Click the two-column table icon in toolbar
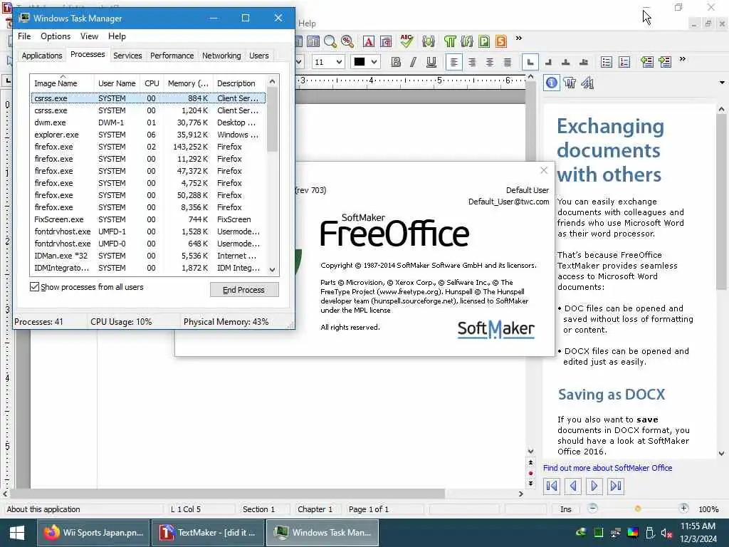Viewport: 729px width, 547px height. tap(313, 41)
